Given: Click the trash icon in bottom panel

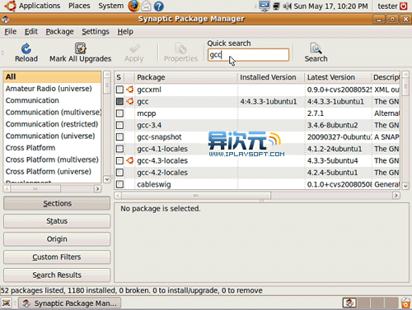Looking at the screenshot, I should click(x=405, y=303).
